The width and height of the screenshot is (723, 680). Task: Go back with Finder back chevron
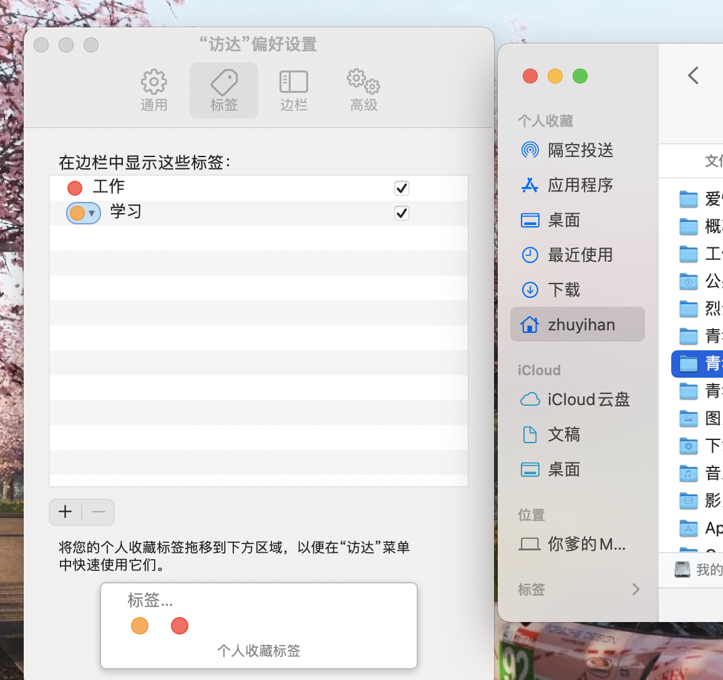pos(693,75)
